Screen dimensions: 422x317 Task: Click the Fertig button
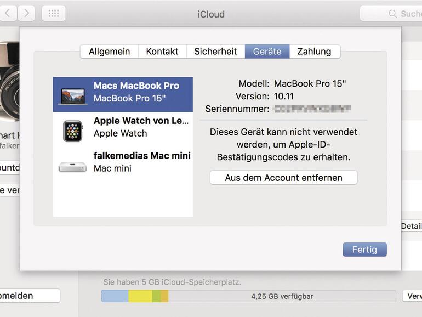click(364, 250)
